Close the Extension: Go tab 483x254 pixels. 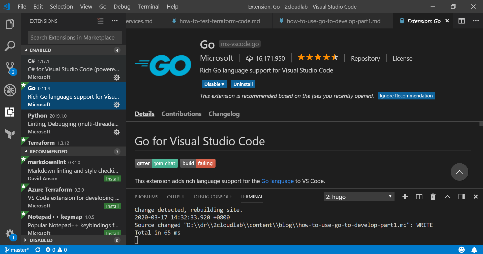tap(447, 21)
